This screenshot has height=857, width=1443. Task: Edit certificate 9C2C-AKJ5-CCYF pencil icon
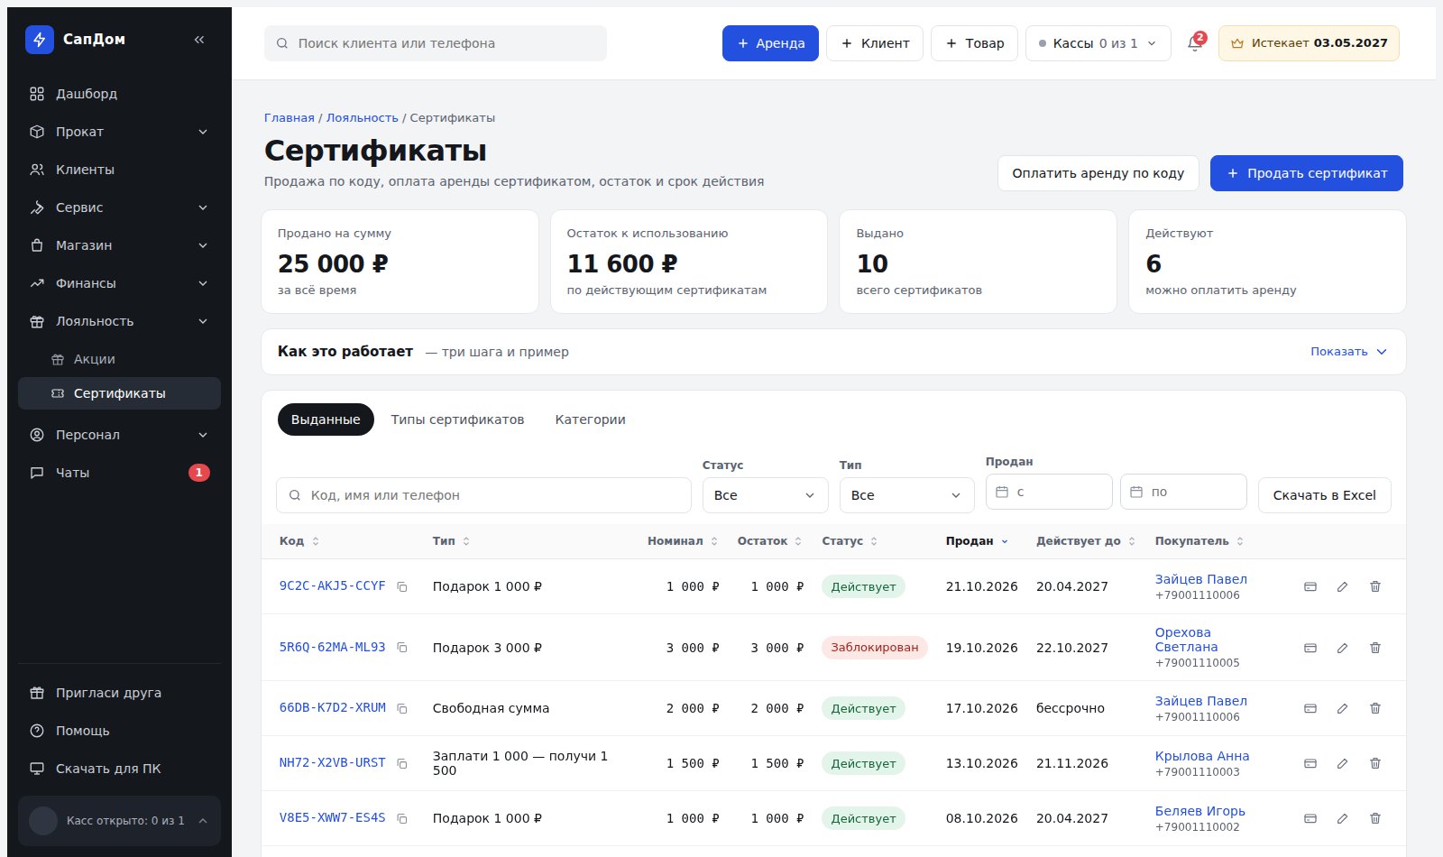click(1342, 586)
